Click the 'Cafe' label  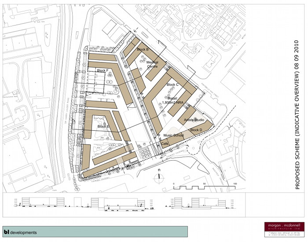tap(165, 144)
